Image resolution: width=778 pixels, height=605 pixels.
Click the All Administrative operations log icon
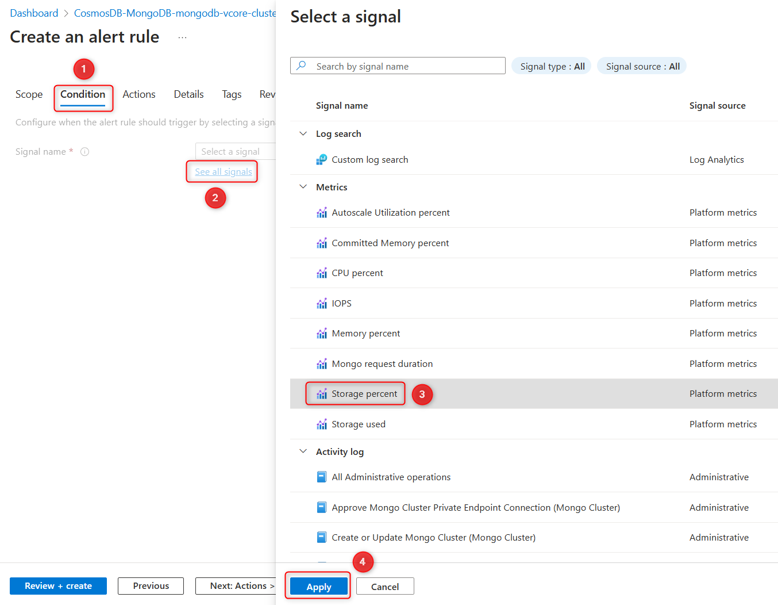[322, 477]
